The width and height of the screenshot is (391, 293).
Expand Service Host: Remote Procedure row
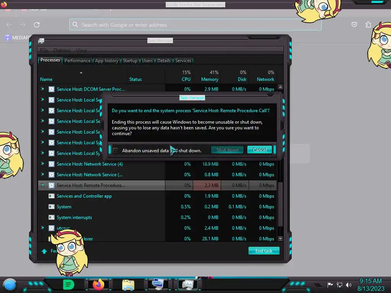(42, 185)
